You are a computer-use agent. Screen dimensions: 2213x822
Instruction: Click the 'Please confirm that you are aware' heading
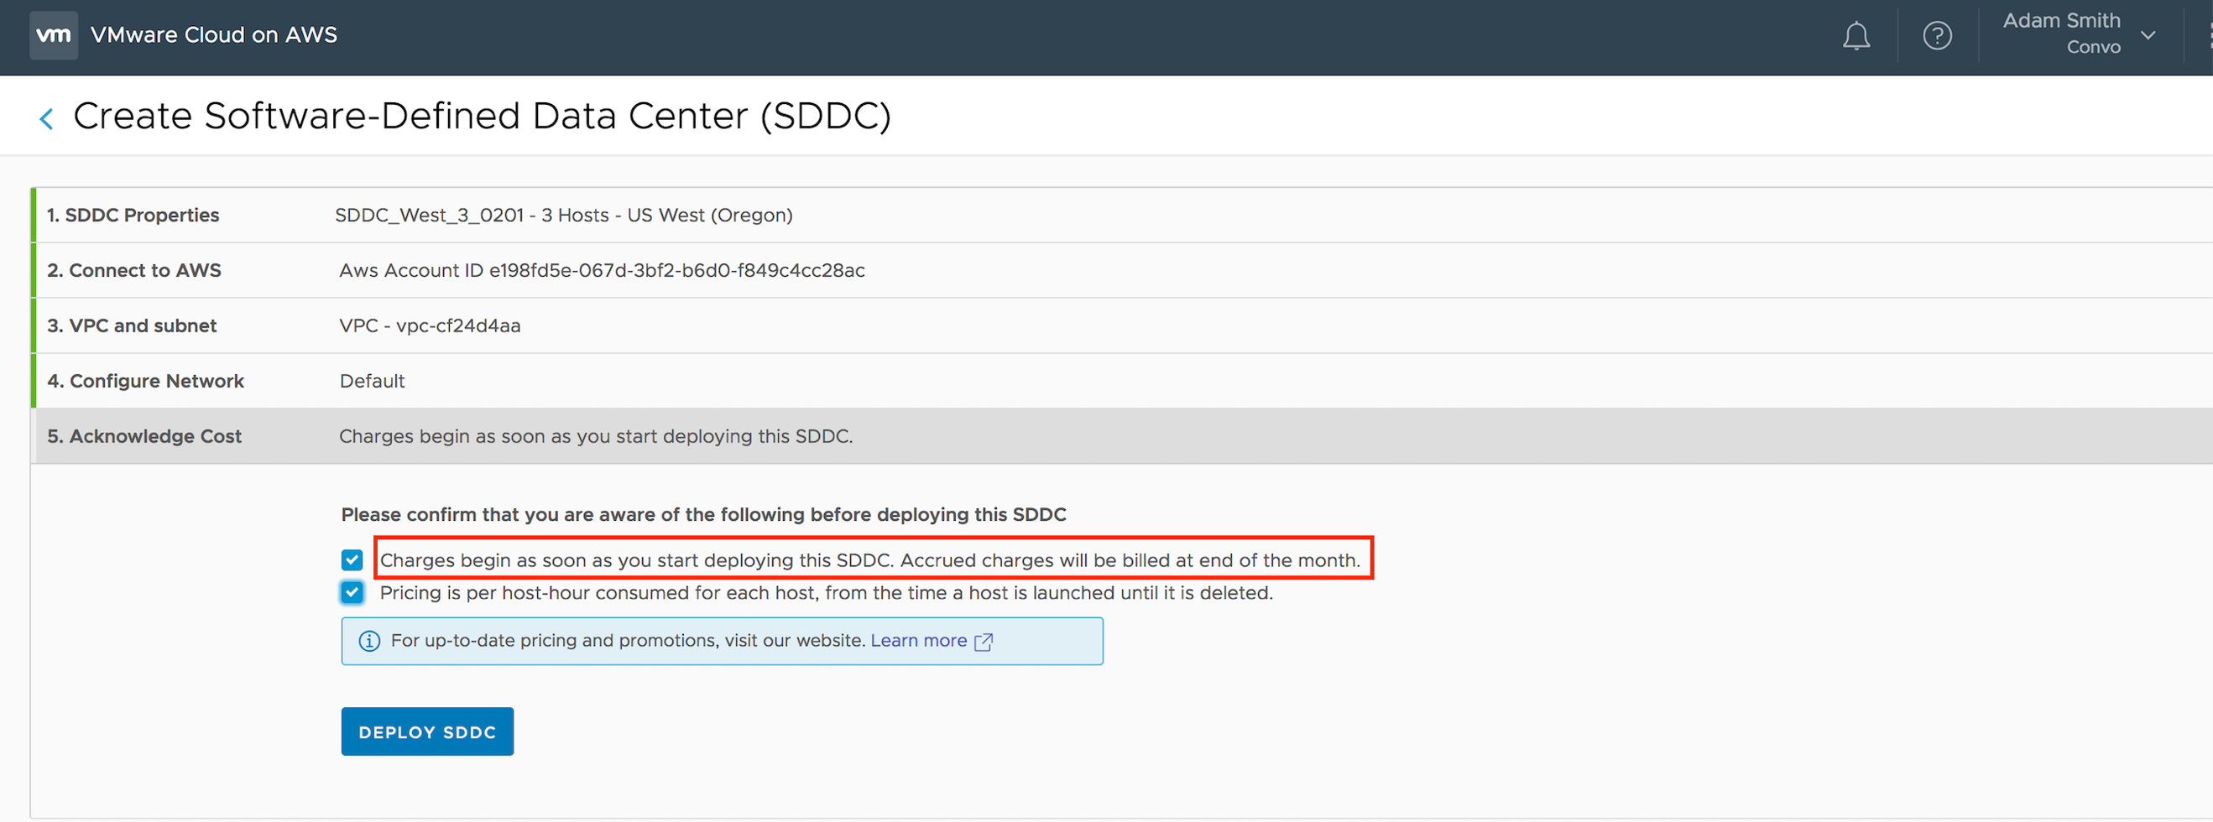pos(703,514)
